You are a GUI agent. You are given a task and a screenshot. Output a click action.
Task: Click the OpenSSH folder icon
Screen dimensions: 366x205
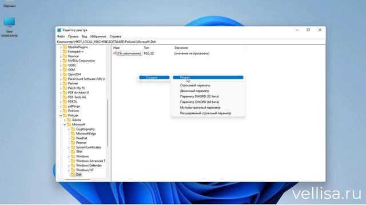tap(65, 75)
